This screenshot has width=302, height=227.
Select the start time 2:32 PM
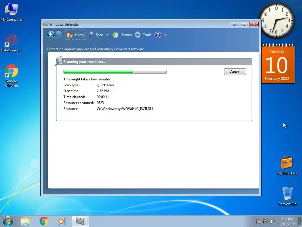[103, 91]
